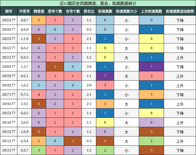
Task: Click brown sum tail 9 in row 2012177
Action: point(105,141)
